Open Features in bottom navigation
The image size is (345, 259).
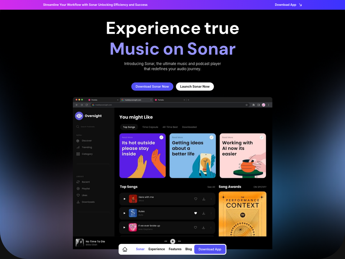click(x=175, y=249)
